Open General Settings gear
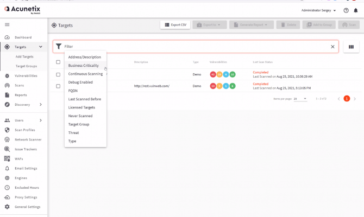This screenshot has height=217, width=364. pos(7,207)
